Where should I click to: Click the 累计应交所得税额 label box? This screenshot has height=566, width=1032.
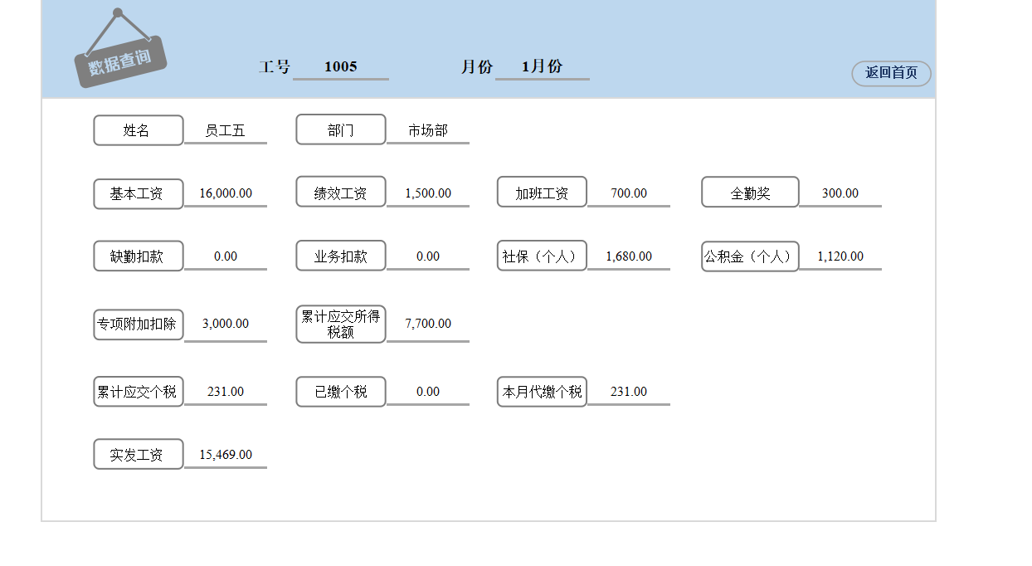coord(340,324)
